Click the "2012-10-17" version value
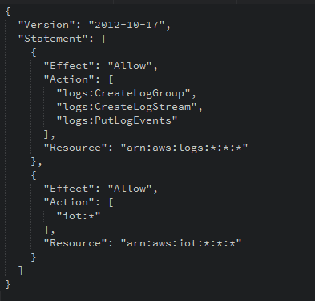 127,25
